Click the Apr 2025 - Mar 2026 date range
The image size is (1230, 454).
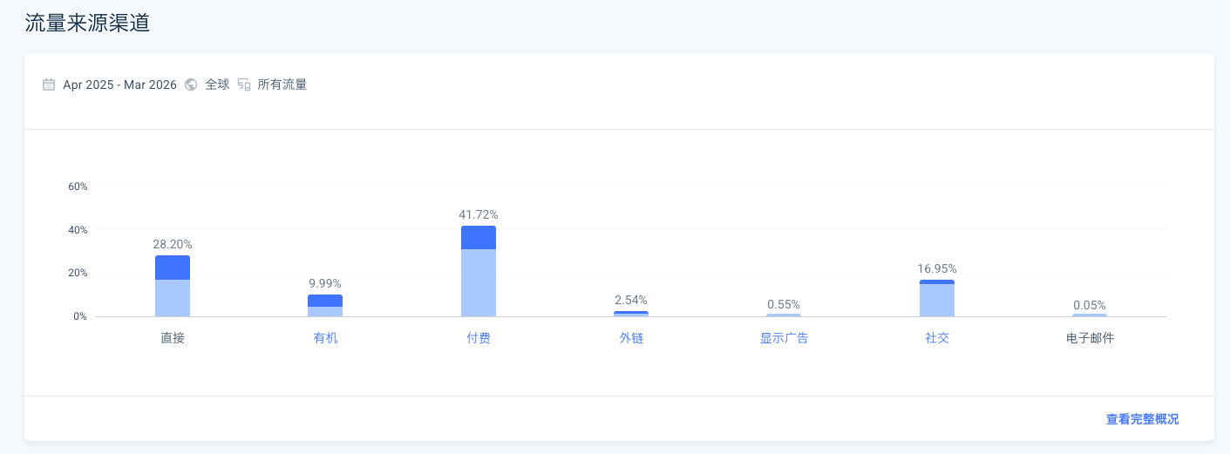click(x=119, y=85)
